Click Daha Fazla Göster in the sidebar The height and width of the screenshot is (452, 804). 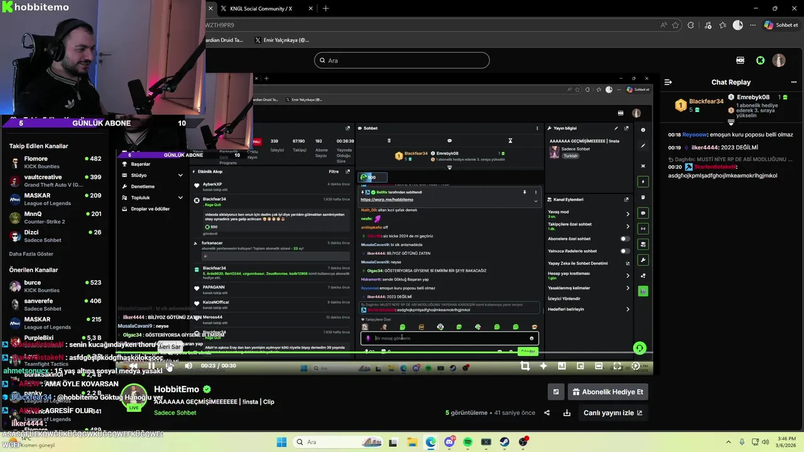(31, 254)
